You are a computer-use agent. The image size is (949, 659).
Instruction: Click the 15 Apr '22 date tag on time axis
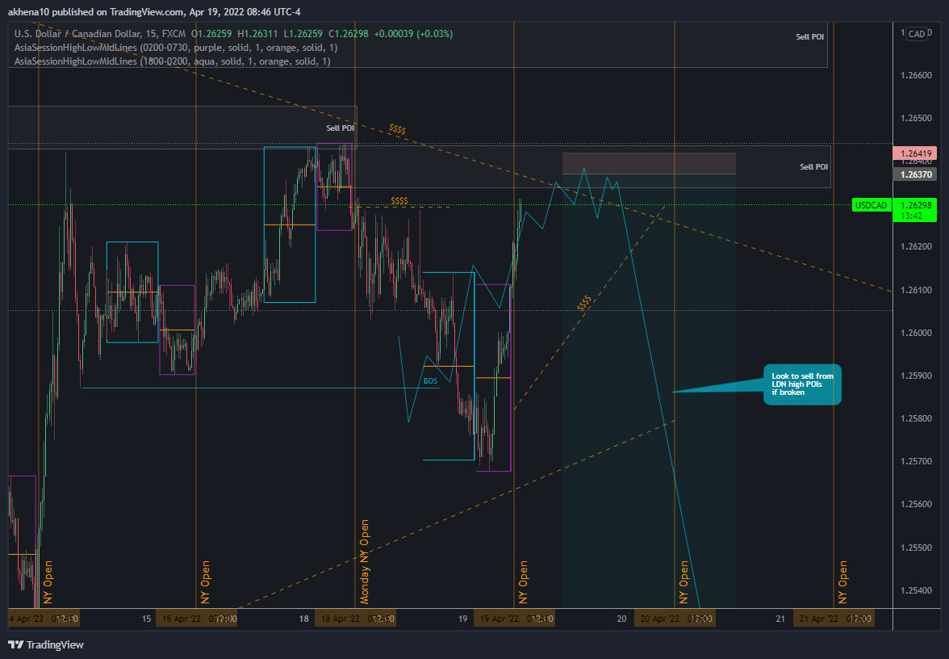[x=197, y=619]
